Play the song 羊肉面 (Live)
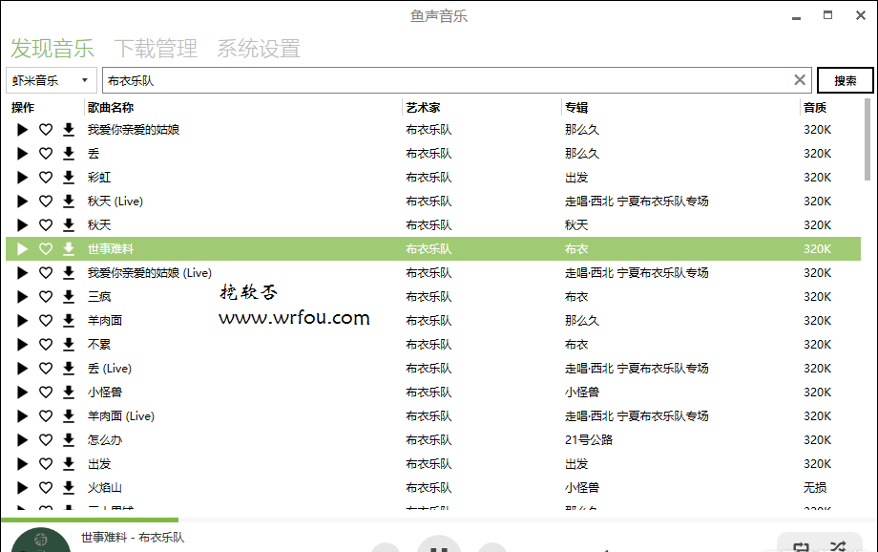The image size is (878, 552). 22,416
